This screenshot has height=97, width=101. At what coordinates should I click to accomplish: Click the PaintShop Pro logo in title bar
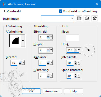pyautogui.click(x=4, y=4)
